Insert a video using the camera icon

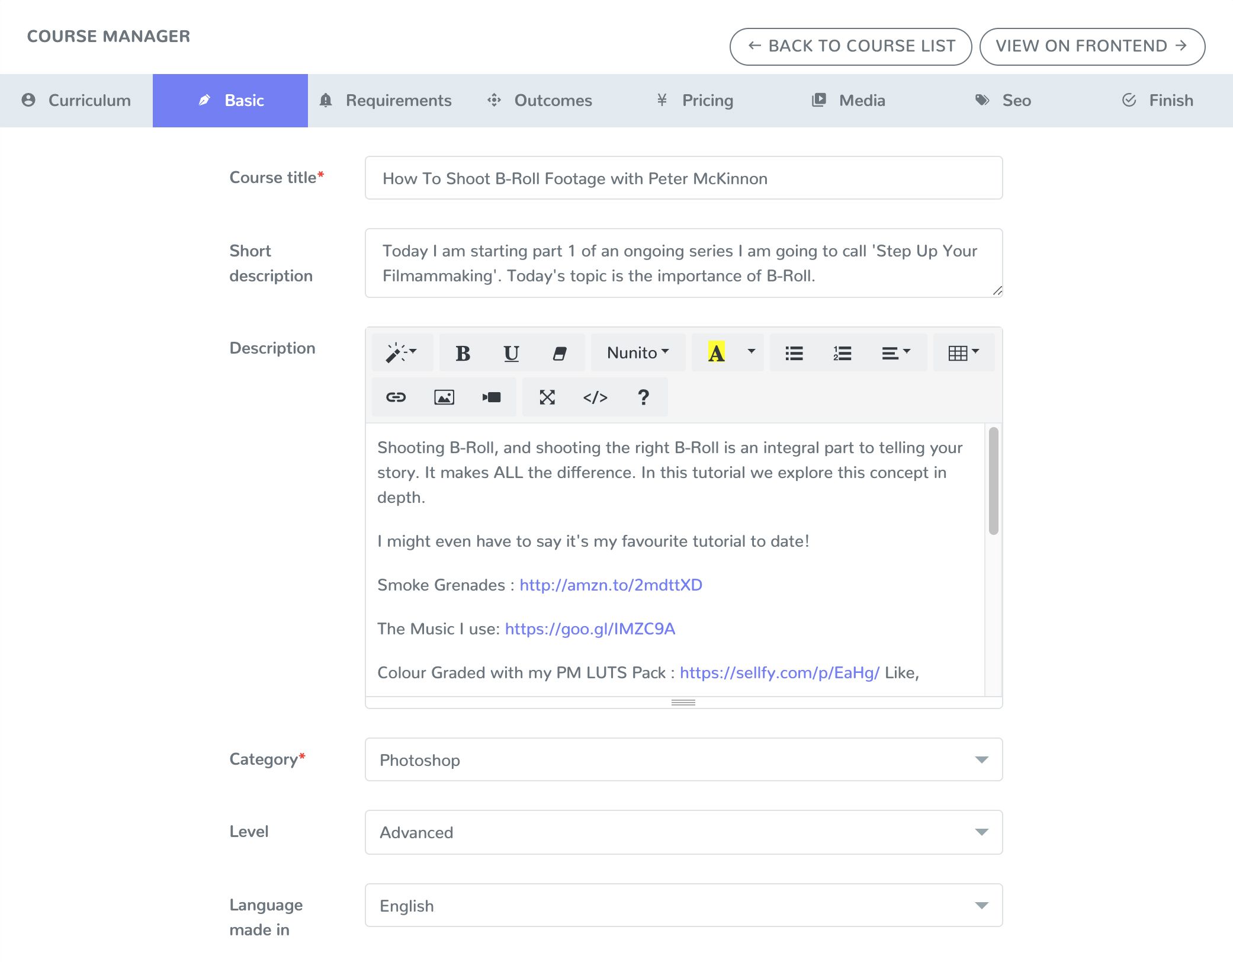pos(492,397)
